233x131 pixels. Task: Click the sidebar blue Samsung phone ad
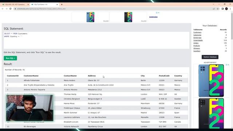[211, 81]
